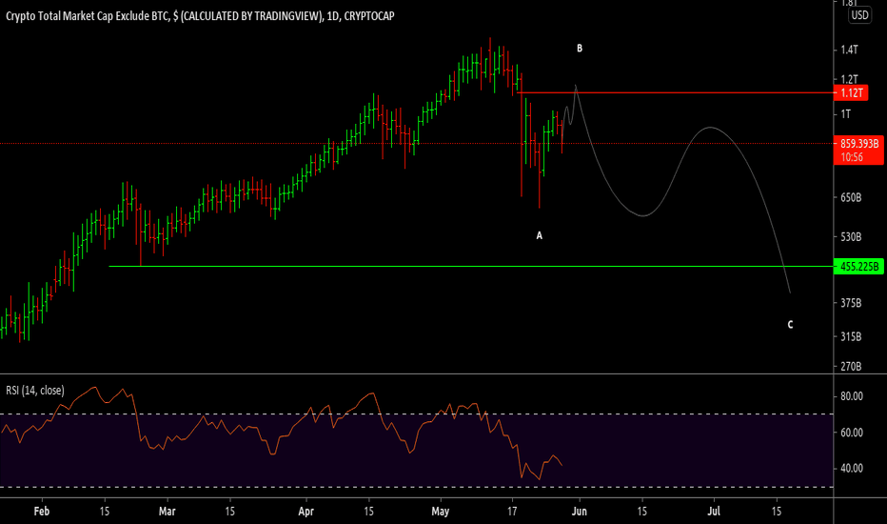Screen dimensions: 887x524
Task: Click the 1.4T price axis label
Action: (x=849, y=50)
